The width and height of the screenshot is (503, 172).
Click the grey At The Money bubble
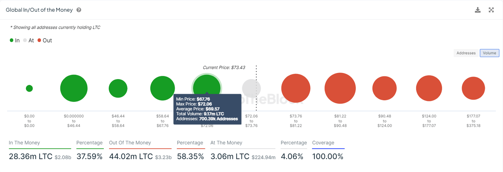(251, 88)
